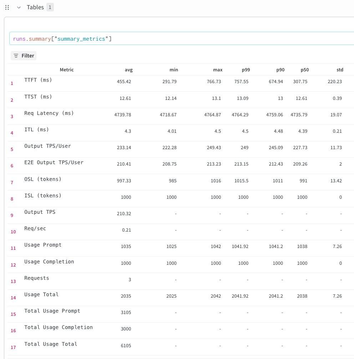Screen dimensions: 354x359
Task: Select row index 1 for TTFT
Action: [x=12, y=84]
